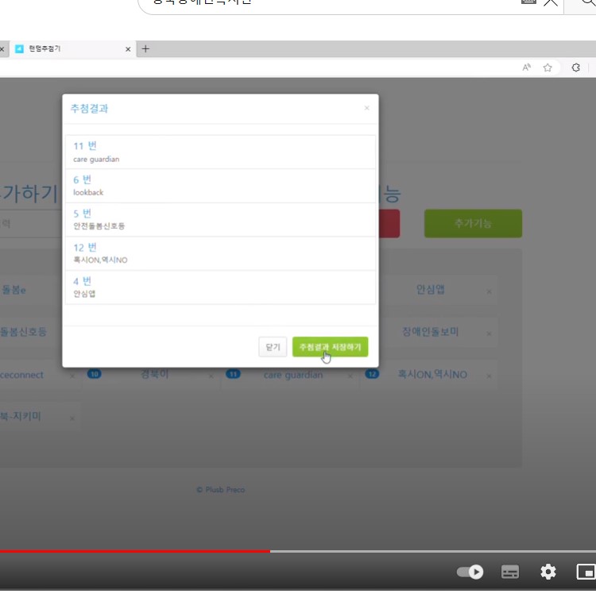The image size is (596, 609).
Task: Close the 추첨결과 dialog with X
Action: pos(366,108)
